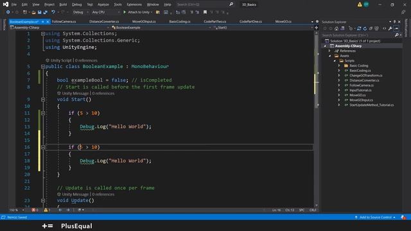411x231 pixels.
Task: Open the Extensions menu
Action: tap(134, 4)
